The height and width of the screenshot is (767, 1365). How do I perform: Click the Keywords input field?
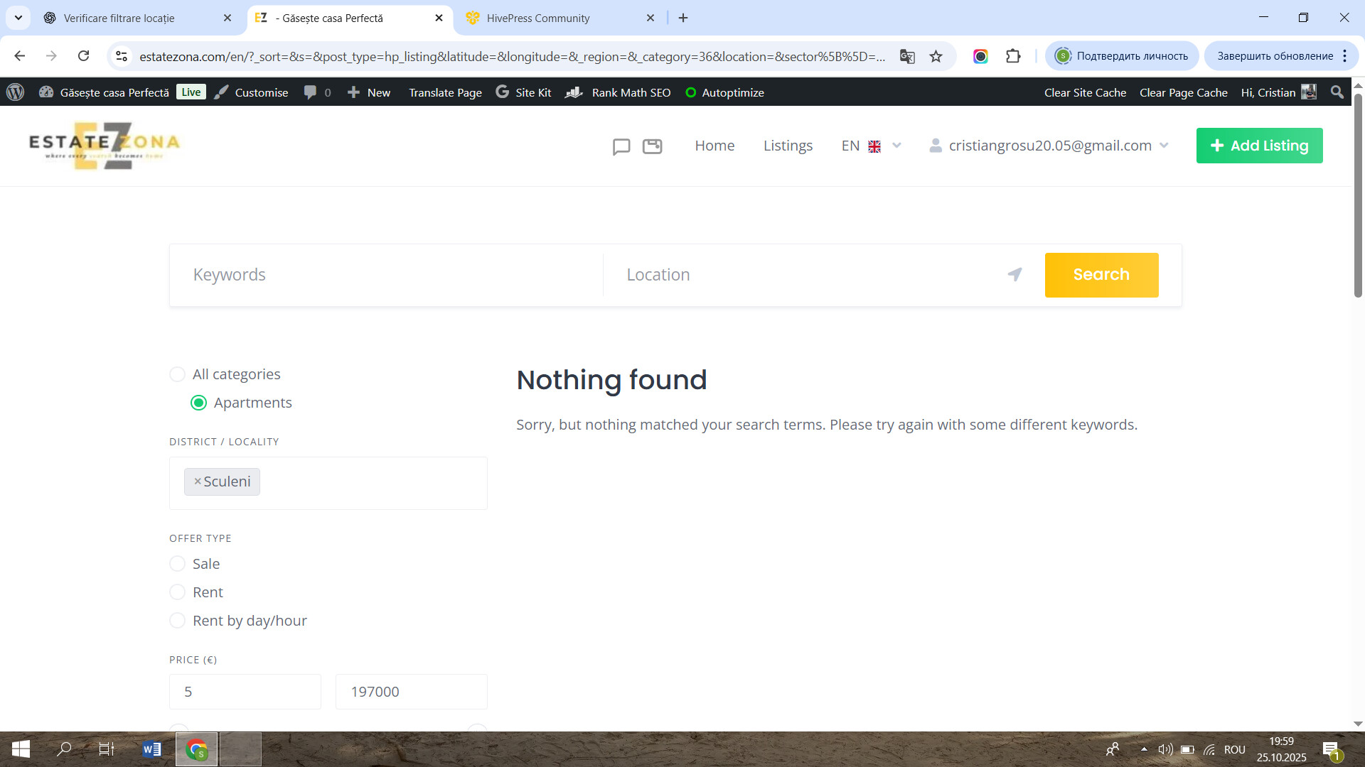click(387, 275)
